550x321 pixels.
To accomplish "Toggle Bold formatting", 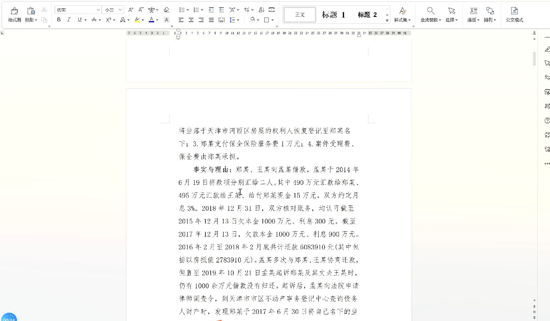I will pos(59,20).
